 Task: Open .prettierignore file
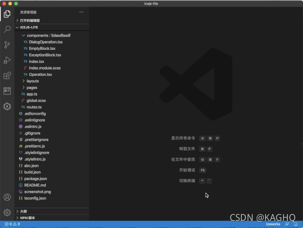pos(52,140)
